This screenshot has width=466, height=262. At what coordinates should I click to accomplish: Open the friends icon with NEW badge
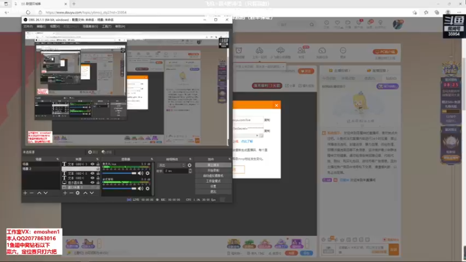(x=301, y=50)
